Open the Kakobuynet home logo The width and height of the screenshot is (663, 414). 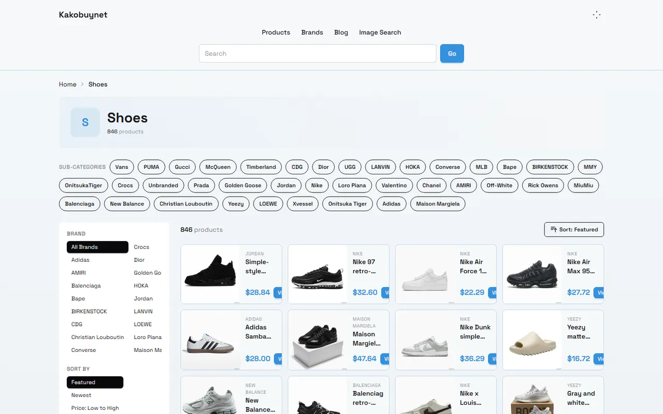pyautogui.click(x=83, y=14)
